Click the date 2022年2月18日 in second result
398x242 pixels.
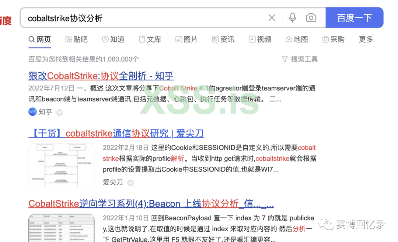(x=126, y=148)
